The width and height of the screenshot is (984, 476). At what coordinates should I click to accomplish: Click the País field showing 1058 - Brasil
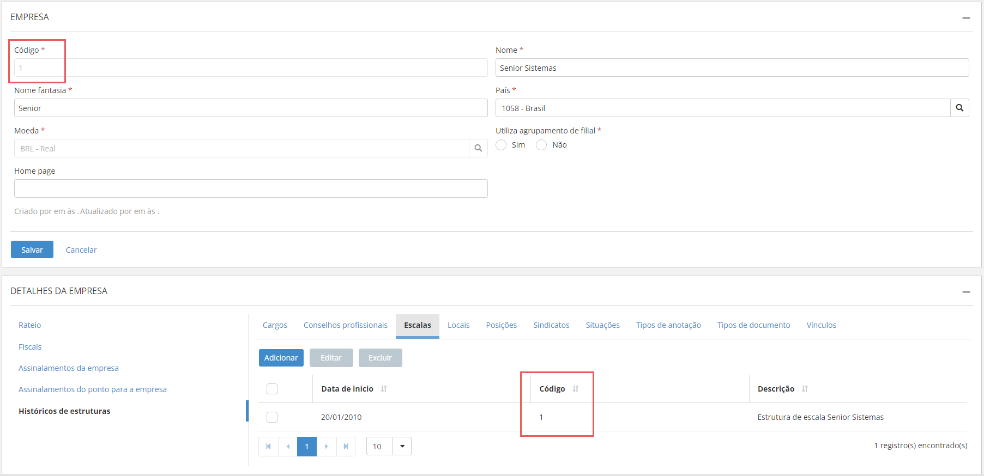(723, 108)
